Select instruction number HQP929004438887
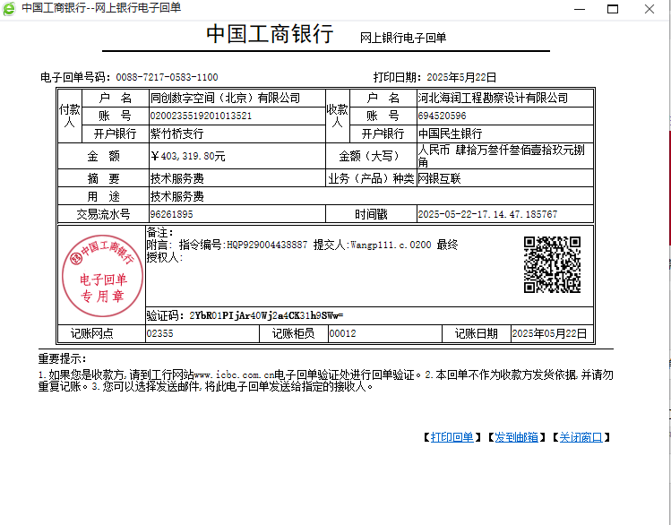This screenshot has height=525, width=671. point(267,245)
